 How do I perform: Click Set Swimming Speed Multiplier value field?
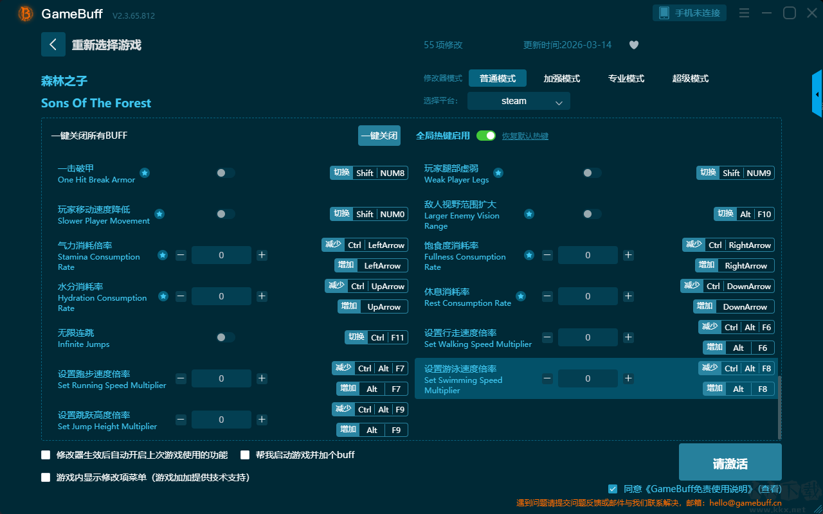(588, 378)
